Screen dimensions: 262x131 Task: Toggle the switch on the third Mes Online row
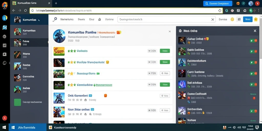[253, 62]
